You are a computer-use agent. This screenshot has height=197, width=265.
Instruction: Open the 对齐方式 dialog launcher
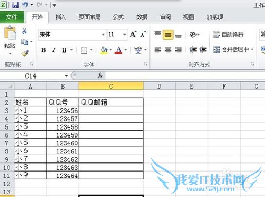[253, 64]
